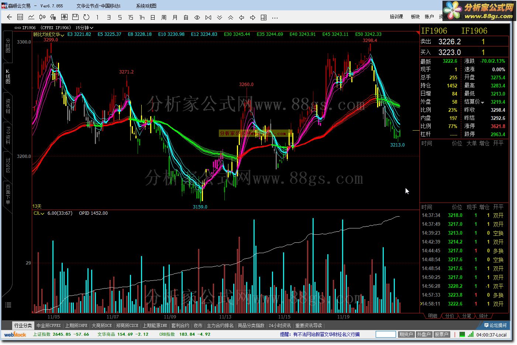Open custom (自) period setting

pyautogui.click(x=186, y=17)
